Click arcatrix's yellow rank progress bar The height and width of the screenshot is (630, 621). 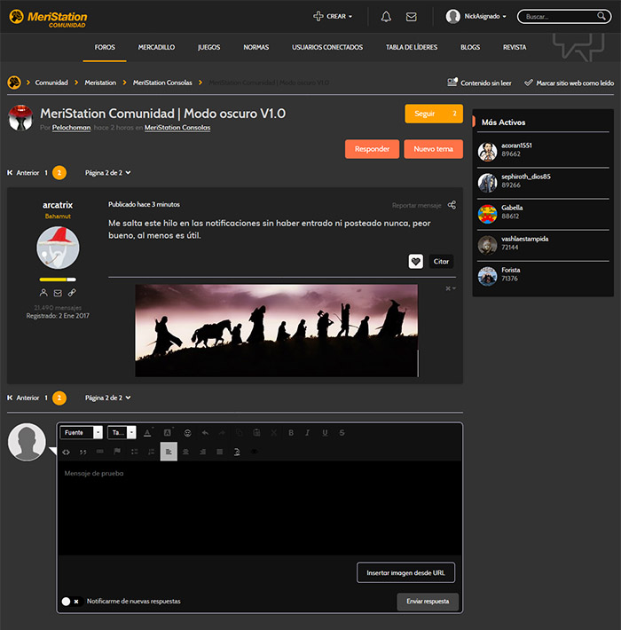click(58, 280)
